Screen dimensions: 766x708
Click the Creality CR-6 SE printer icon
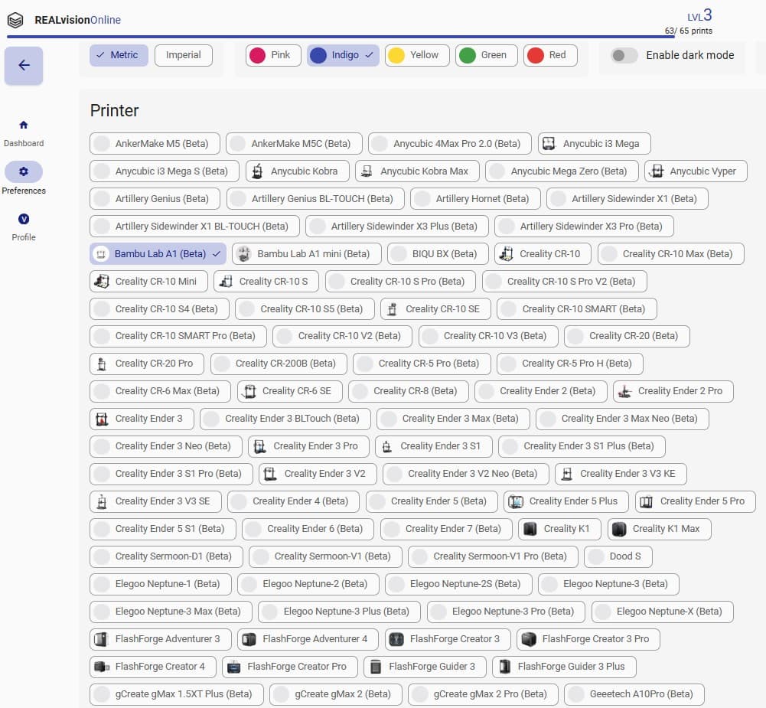tap(249, 391)
